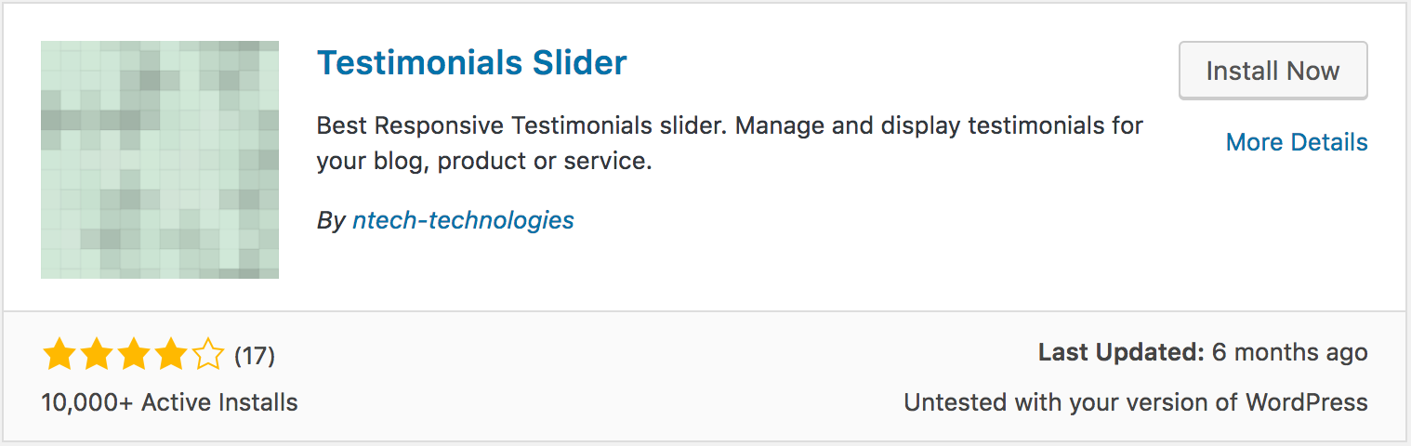Click the fourth gold rating star
Viewport: 1411px width, 446px height.
point(171,354)
